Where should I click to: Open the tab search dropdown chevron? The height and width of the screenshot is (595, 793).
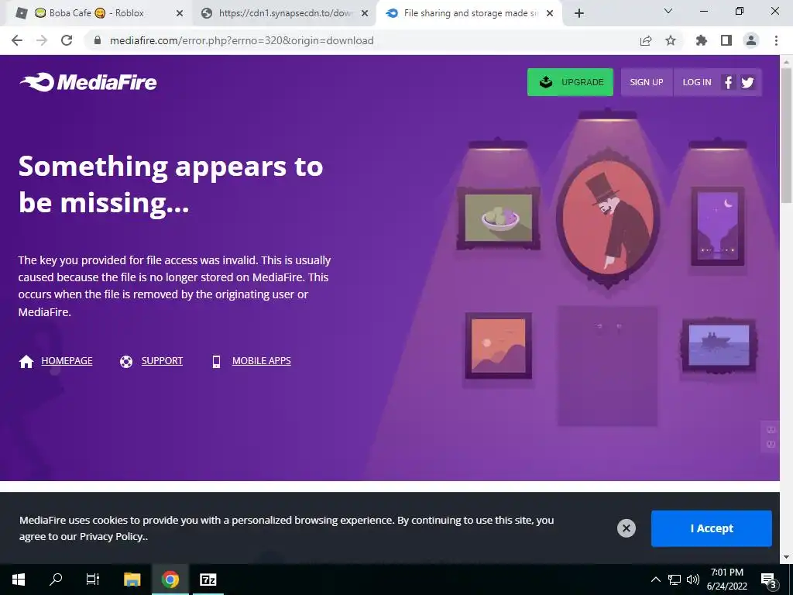668,11
